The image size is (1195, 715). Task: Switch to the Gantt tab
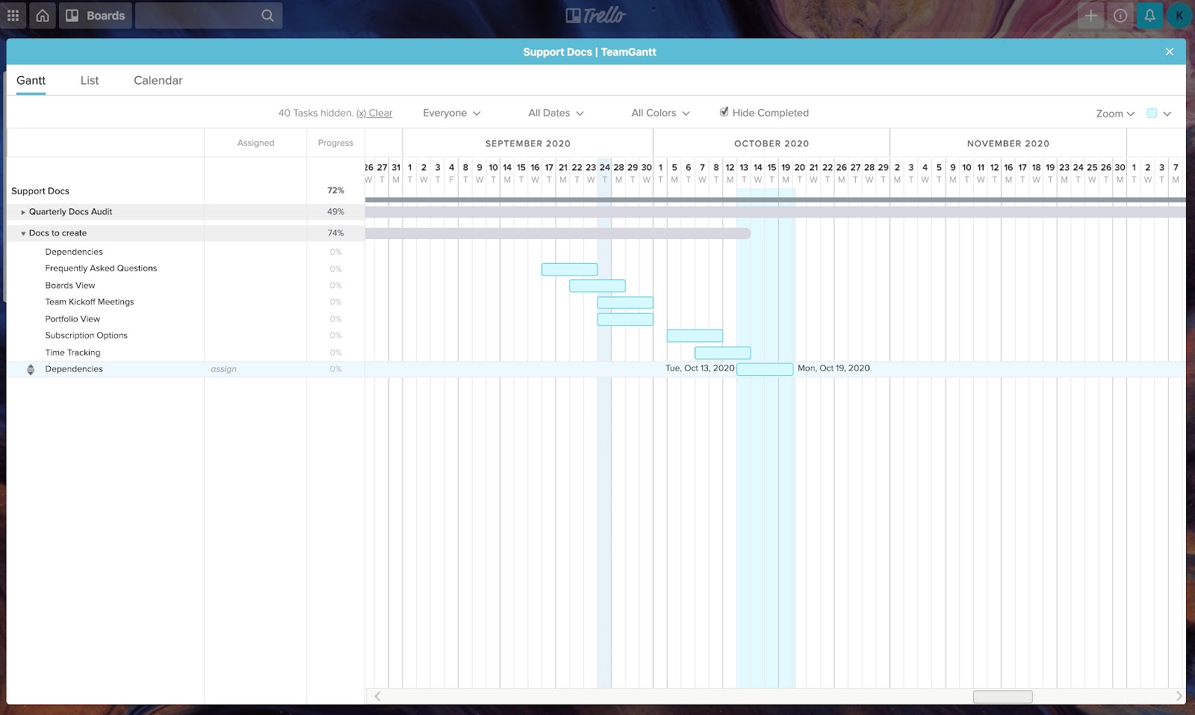tap(31, 81)
